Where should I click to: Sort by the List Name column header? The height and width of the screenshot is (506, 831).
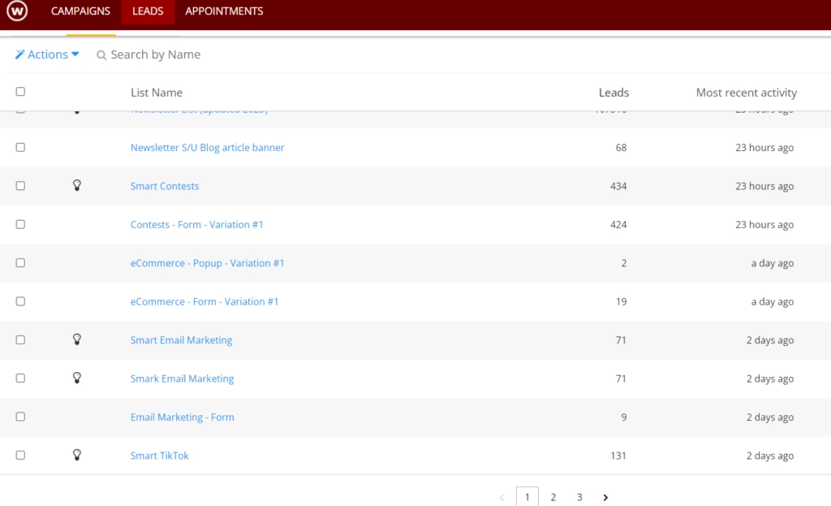(157, 93)
